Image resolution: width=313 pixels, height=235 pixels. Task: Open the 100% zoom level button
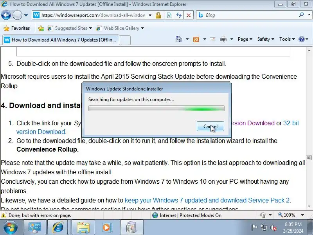pyautogui.click(x=287, y=215)
